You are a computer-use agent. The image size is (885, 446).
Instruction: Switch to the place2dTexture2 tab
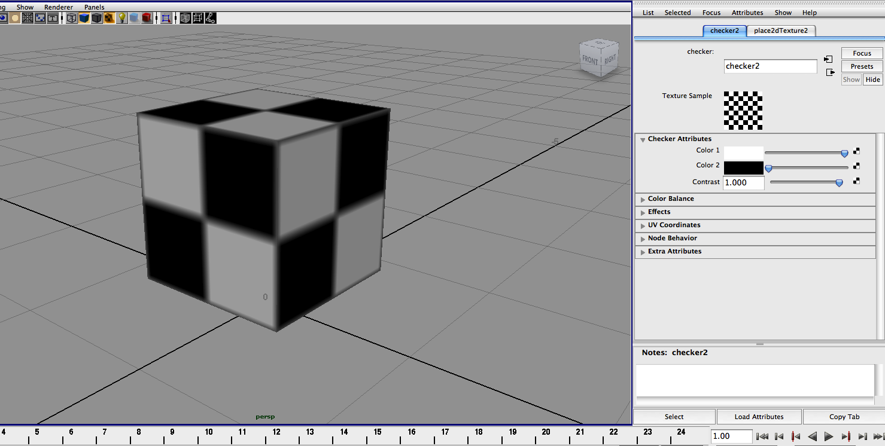click(781, 30)
